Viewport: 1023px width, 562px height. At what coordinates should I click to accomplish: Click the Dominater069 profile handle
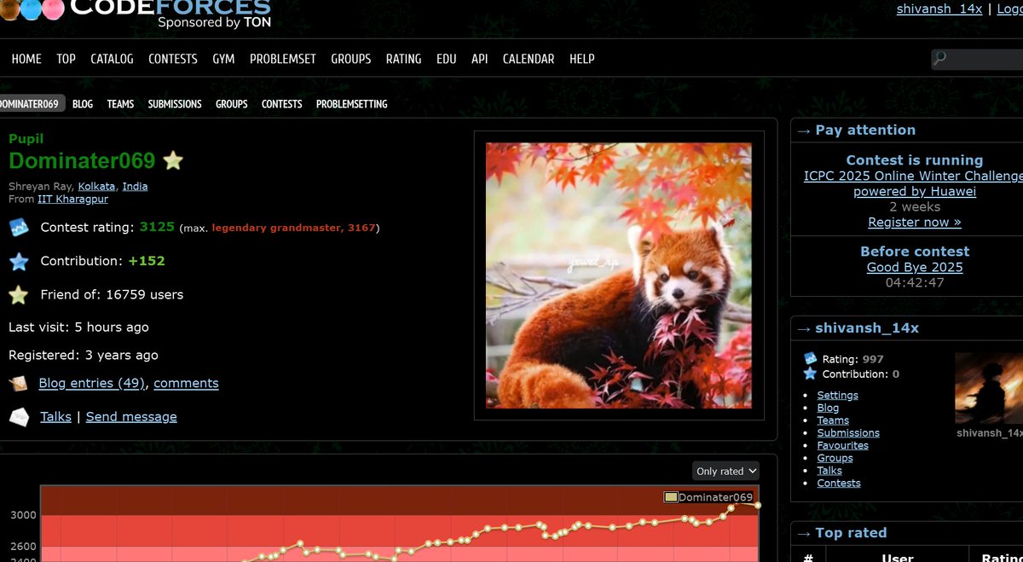click(82, 160)
